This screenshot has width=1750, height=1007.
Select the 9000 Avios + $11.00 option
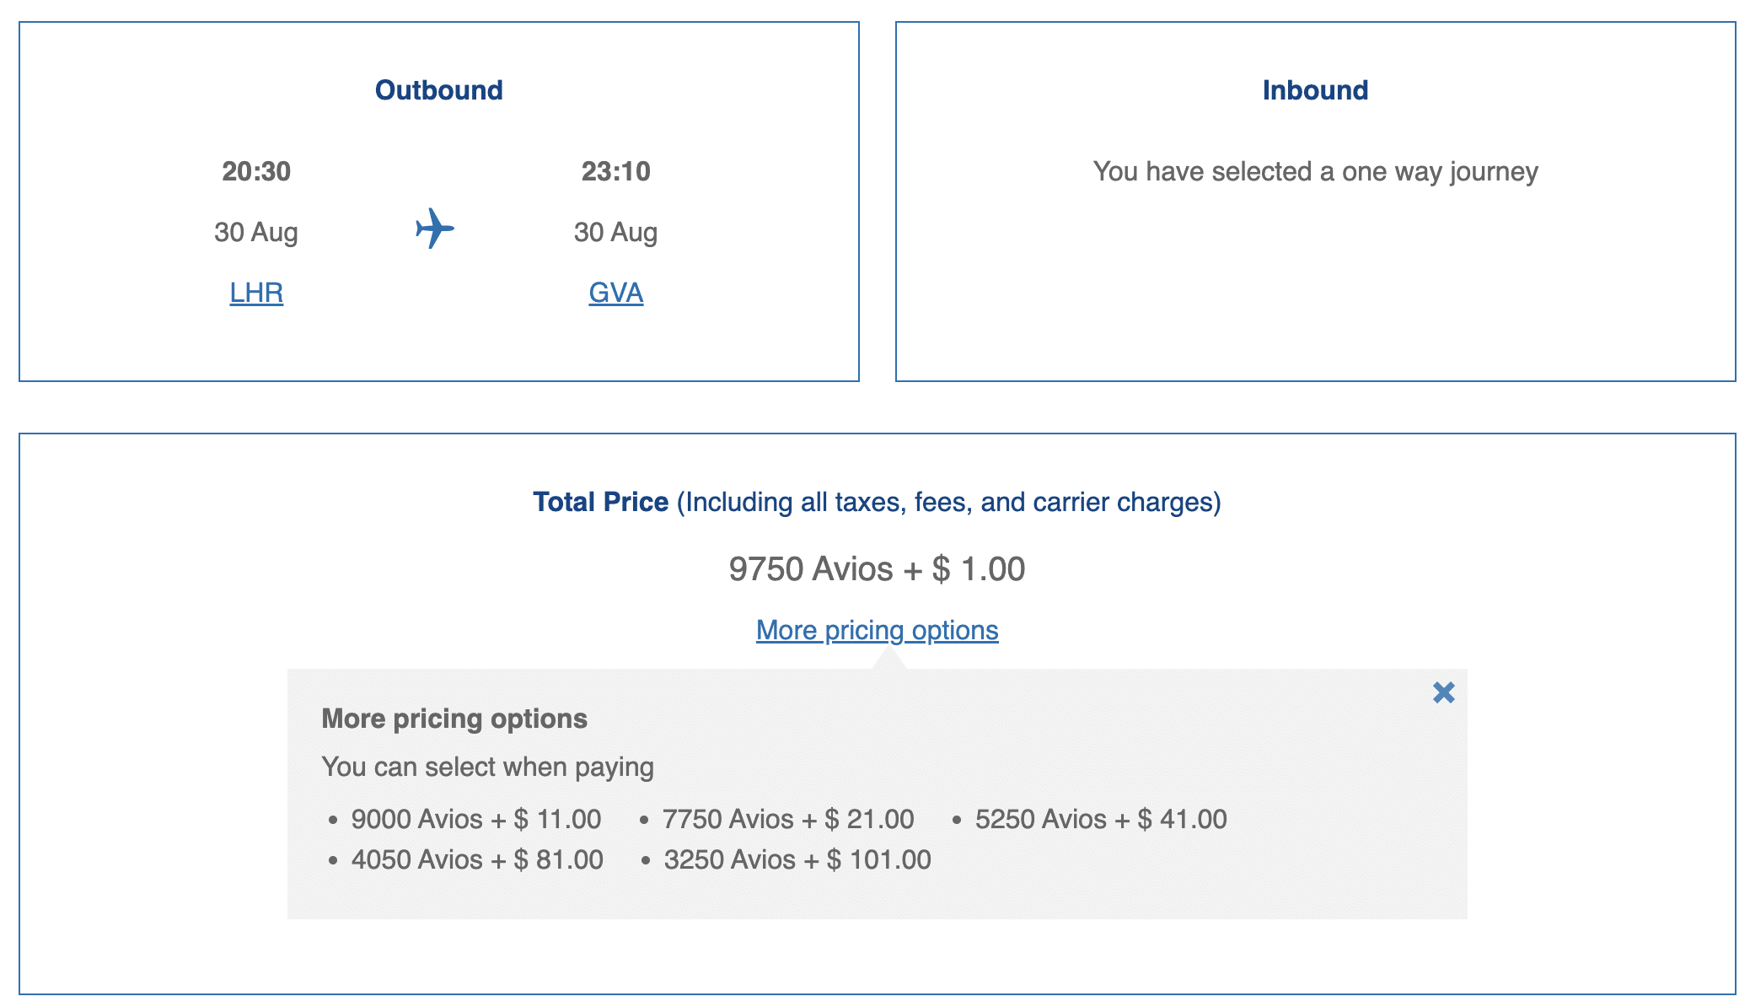point(475,819)
